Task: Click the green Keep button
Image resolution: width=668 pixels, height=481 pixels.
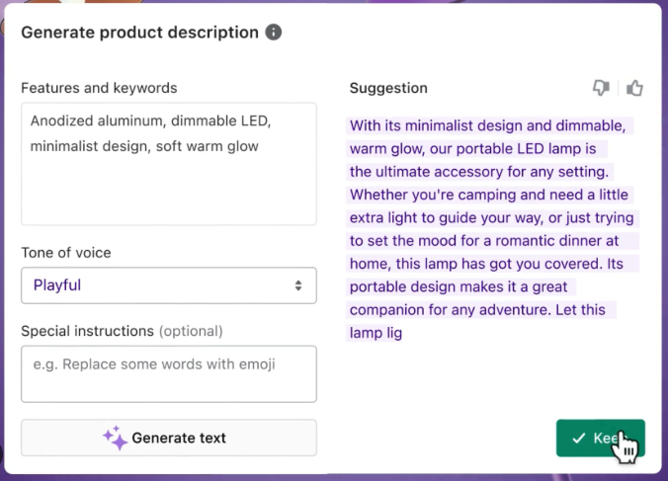Action: click(600, 438)
